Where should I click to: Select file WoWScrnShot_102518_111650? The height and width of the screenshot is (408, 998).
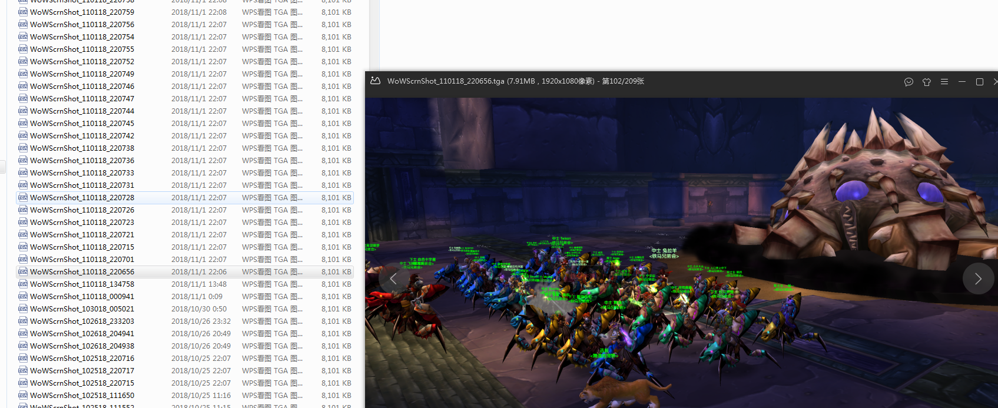82,396
